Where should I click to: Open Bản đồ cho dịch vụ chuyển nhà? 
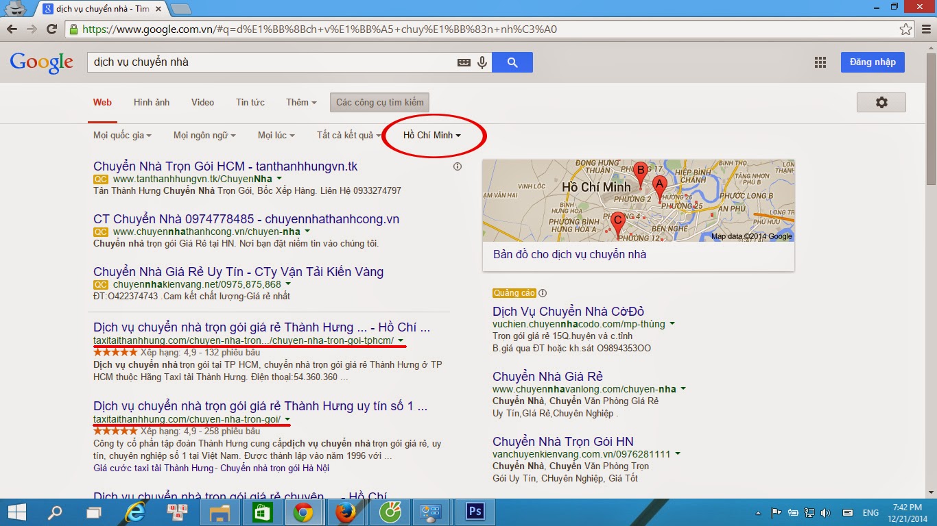coord(570,255)
